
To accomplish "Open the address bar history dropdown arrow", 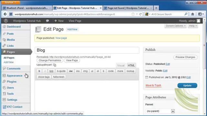I will coord(137,14).
